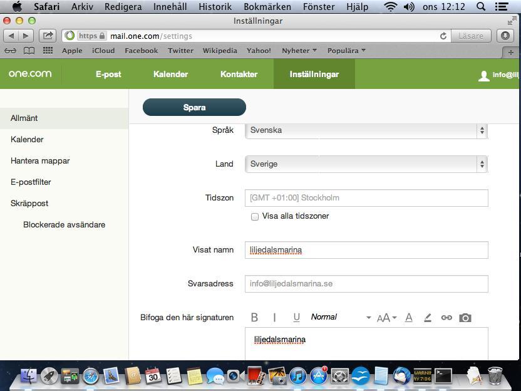Open Wikipedia bookmark link

(220, 51)
